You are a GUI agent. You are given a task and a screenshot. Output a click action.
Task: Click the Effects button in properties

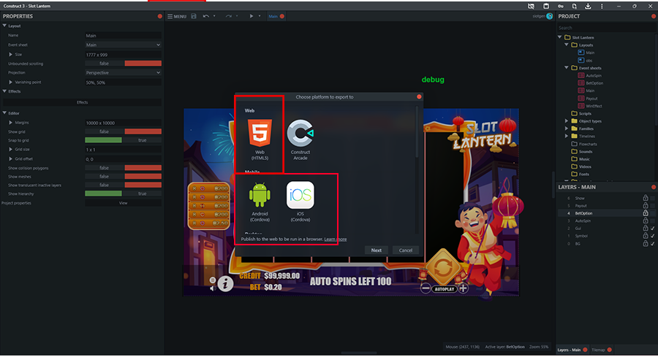[82, 102]
